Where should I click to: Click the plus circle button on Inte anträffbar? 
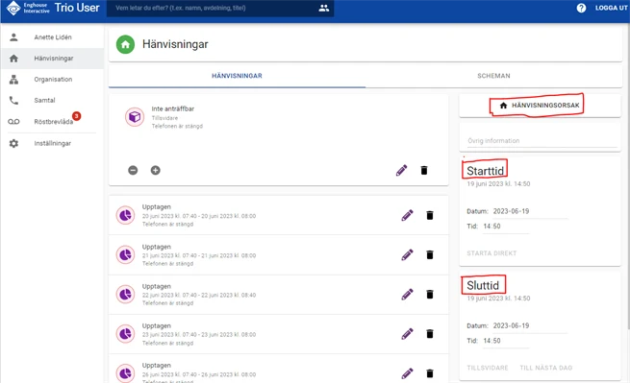click(156, 171)
